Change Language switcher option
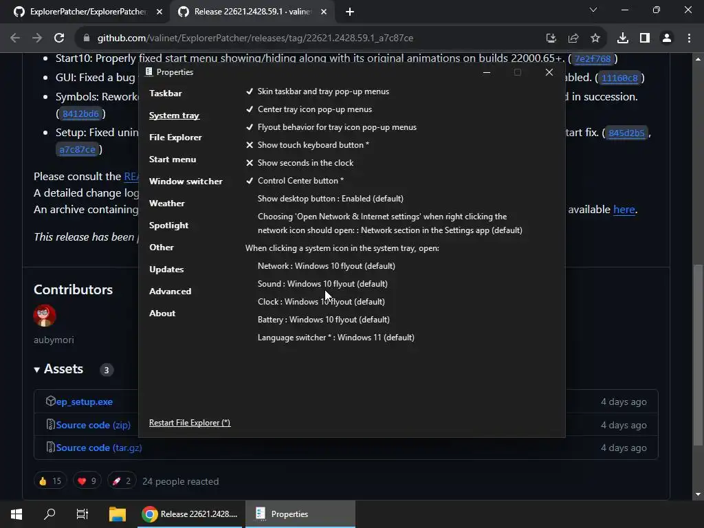704x528 pixels. (335, 338)
